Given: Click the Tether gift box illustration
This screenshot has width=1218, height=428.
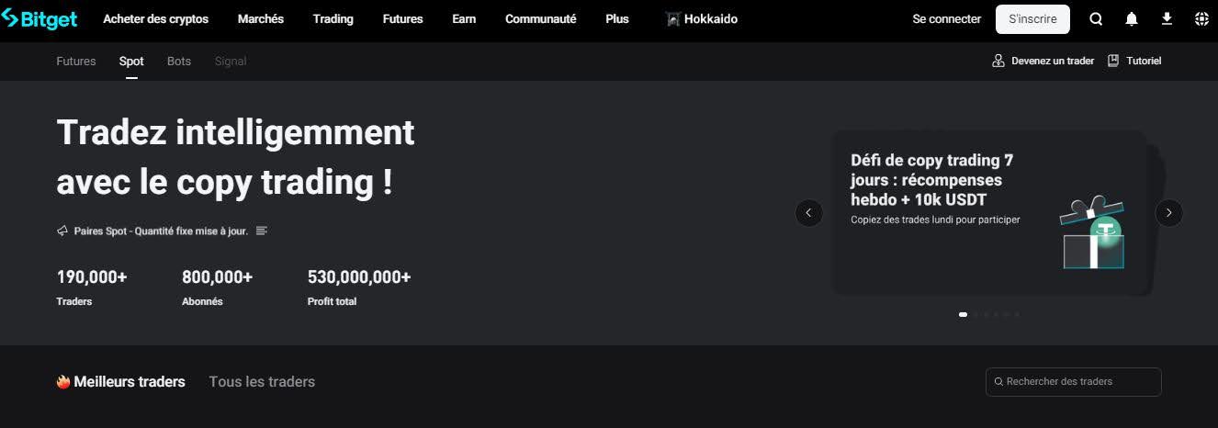Looking at the screenshot, I should [1092, 233].
